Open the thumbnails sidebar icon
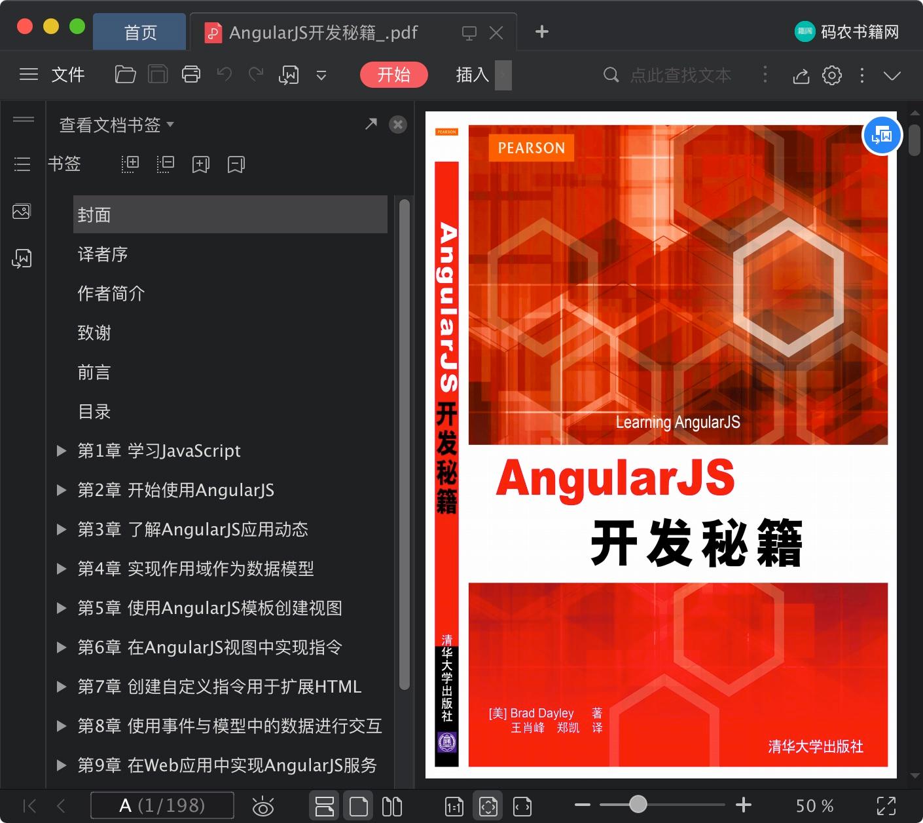923x823 pixels. [22, 211]
